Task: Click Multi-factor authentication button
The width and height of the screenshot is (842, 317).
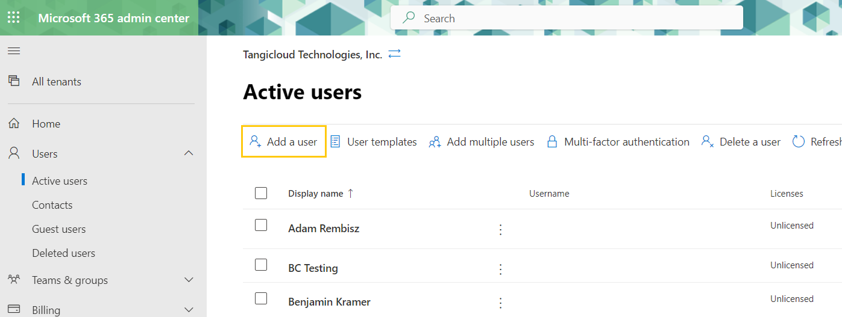Action: [x=618, y=142]
